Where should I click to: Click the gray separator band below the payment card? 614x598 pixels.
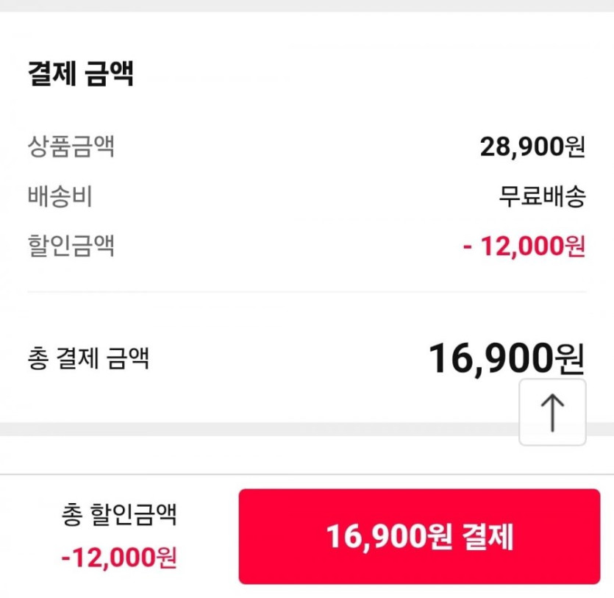[x=257, y=429]
